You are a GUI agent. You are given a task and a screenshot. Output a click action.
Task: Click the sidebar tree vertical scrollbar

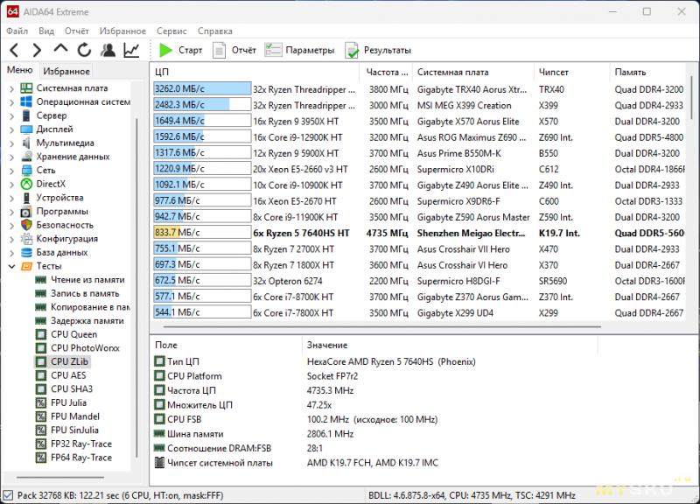click(x=136, y=288)
